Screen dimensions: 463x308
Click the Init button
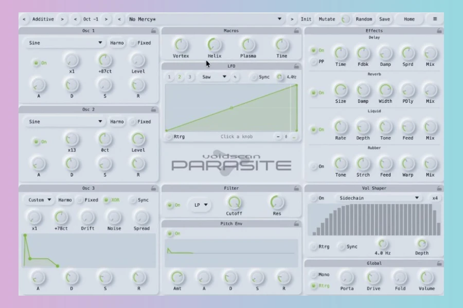(x=306, y=19)
